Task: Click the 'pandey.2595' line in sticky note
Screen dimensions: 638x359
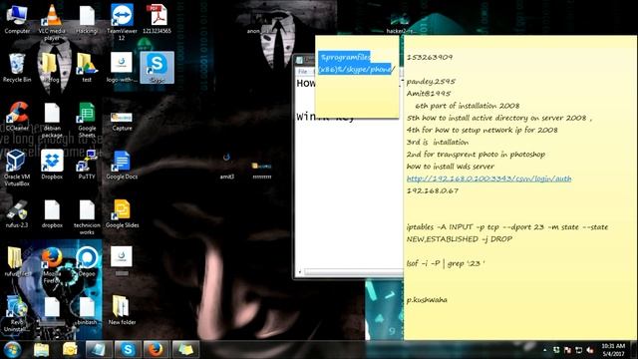Action: pyautogui.click(x=431, y=82)
